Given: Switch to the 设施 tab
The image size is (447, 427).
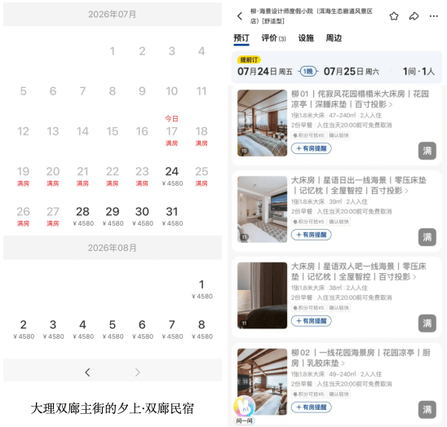Looking at the screenshot, I should (x=306, y=38).
